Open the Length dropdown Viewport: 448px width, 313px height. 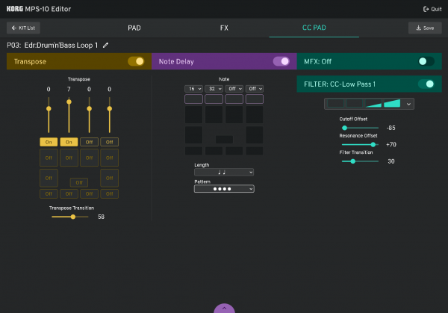(x=224, y=173)
